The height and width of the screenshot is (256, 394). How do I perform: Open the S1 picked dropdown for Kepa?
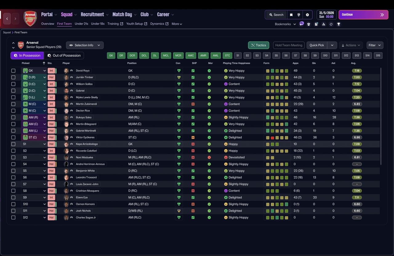pyautogui.click(x=34, y=144)
